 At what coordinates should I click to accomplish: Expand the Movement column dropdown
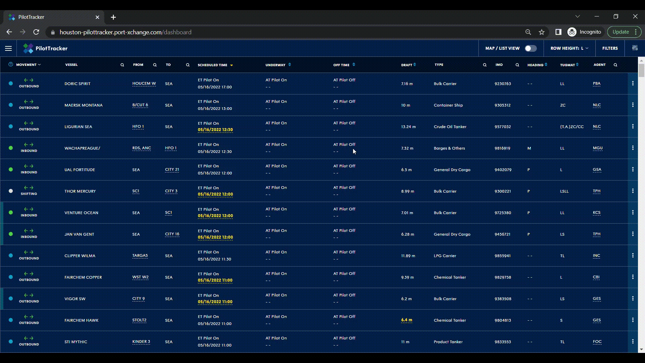pos(39,65)
